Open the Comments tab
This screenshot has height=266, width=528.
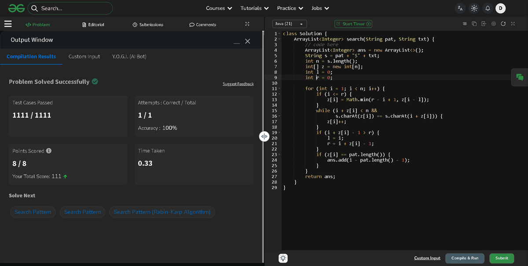click(x=203, y=25)
